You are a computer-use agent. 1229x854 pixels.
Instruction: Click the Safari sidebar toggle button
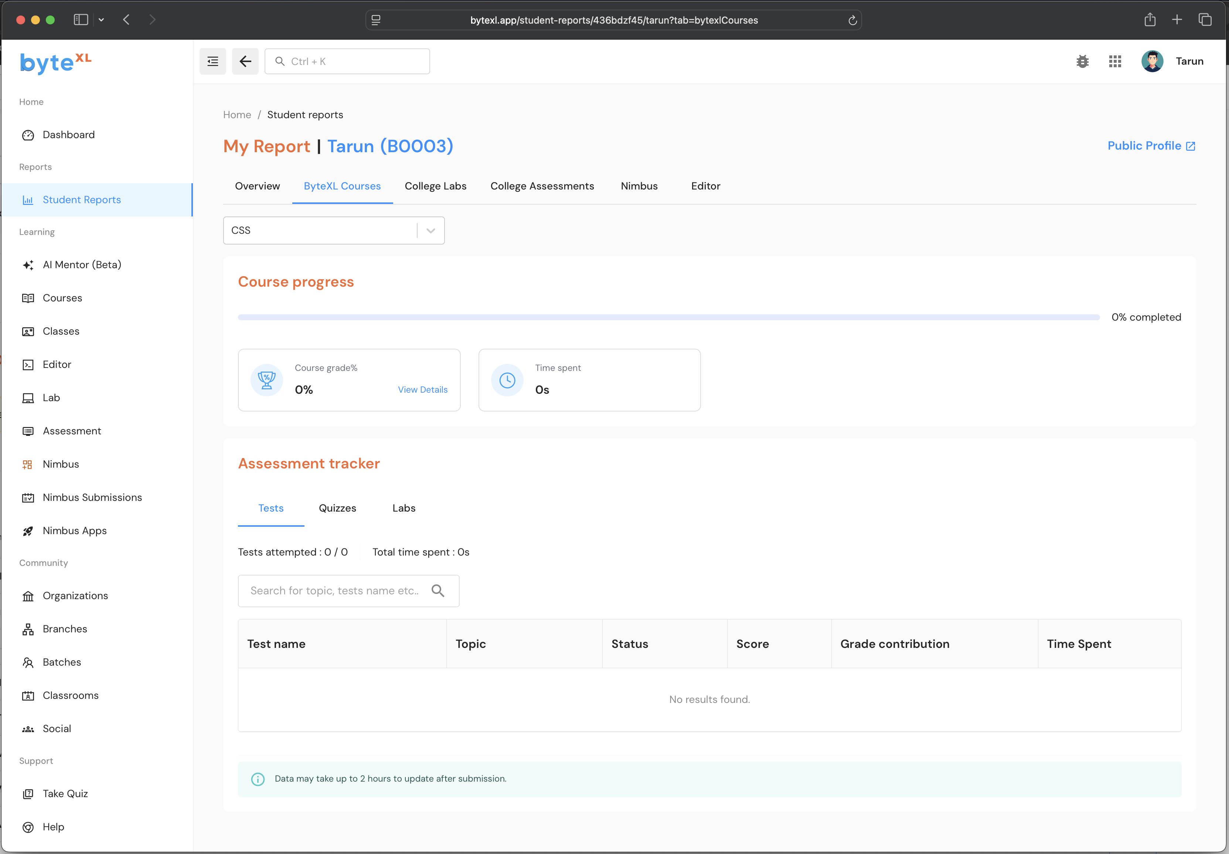81,20
